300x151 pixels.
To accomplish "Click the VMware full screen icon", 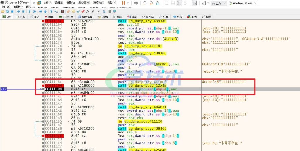I will 179,3.
